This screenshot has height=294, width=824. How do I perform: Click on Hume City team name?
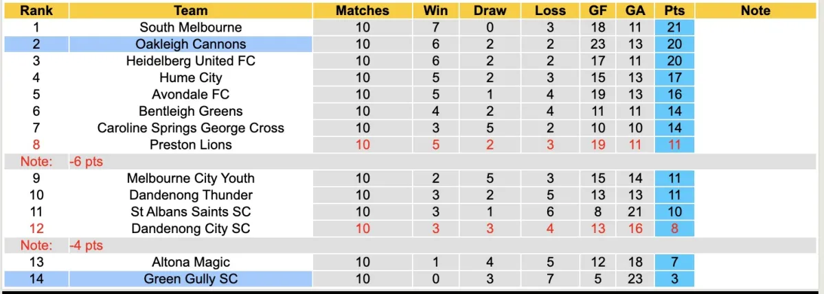[190, 77]
